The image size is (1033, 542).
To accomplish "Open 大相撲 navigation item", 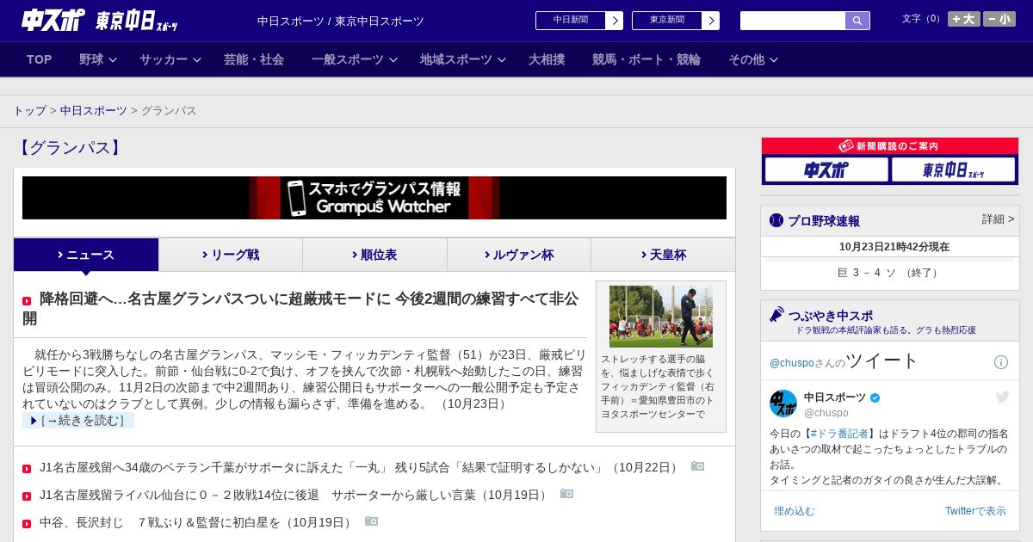I will (x=547, y=59).
